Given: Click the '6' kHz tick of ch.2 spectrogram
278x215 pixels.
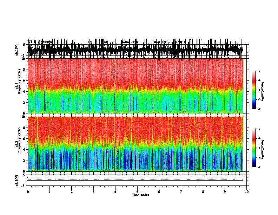Looking at the screenshot, I should [24, 139].
